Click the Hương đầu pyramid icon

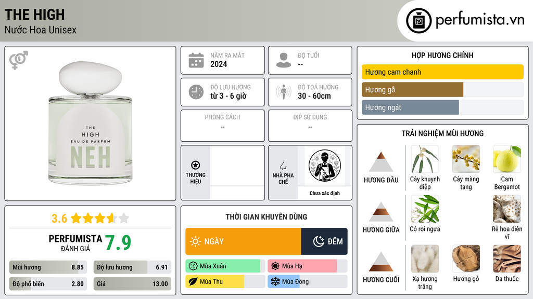pyautogui.click(x=381, y=162)
